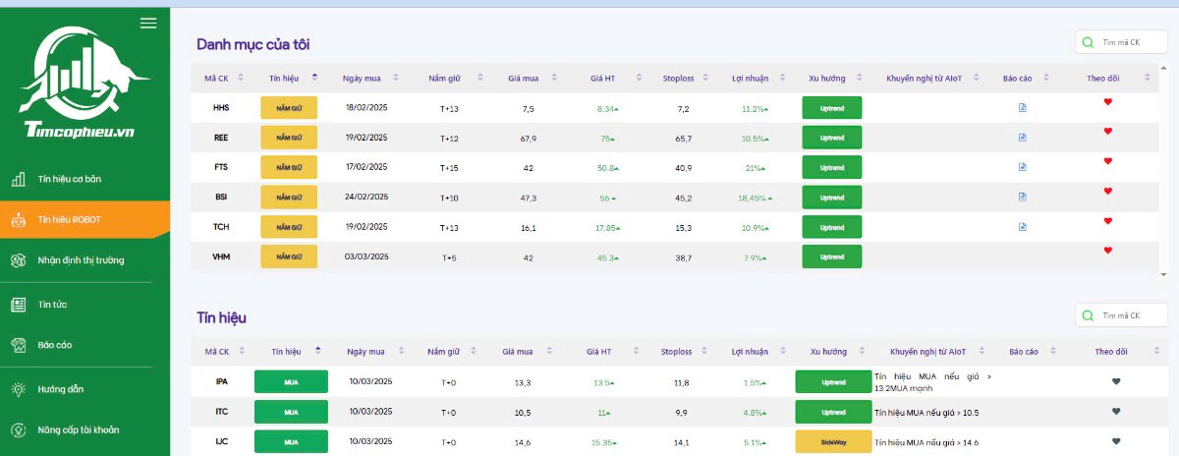The height and width of the screenshot is (456, 1179).
Task: Sort portfolio table by Ngày mua column
Action: [x=396, y=78]
